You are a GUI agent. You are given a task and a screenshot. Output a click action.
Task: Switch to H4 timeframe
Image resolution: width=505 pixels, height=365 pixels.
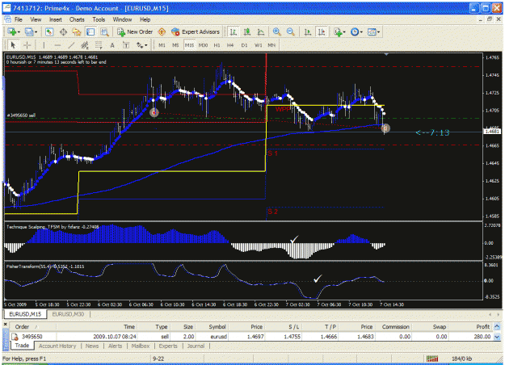tap(230, 45)
